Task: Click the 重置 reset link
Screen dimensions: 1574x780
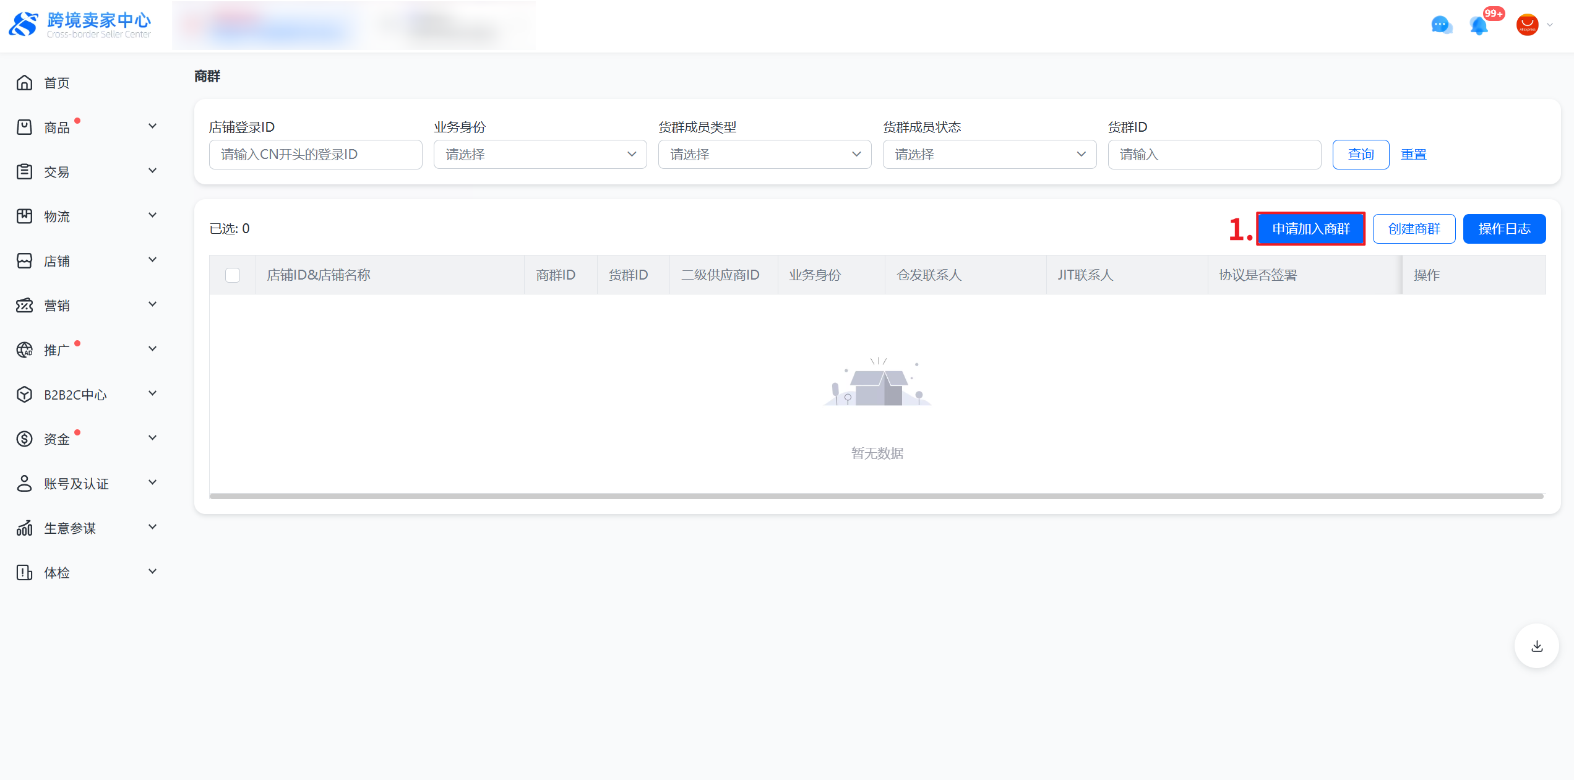Action: pyautogui.click(x=1413, y=154)
